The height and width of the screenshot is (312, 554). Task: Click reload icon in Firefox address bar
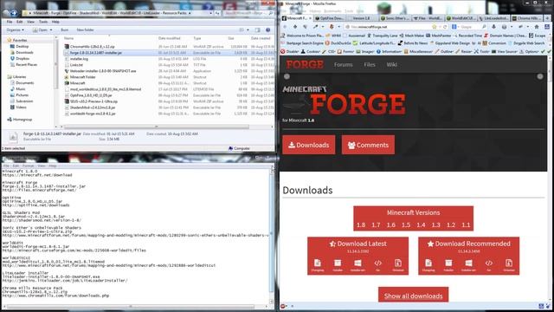(x=445, y=27)
